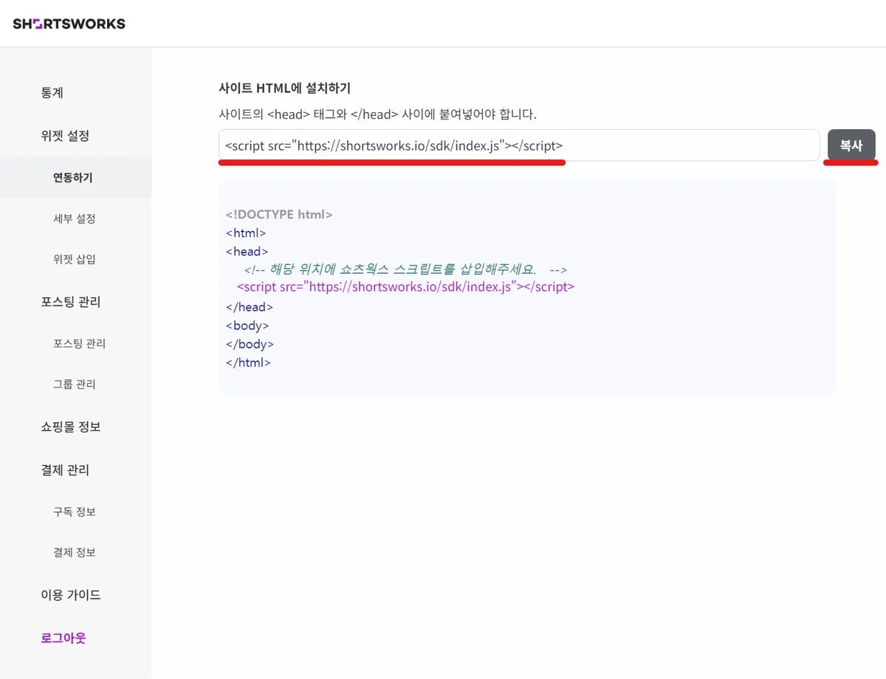The width and height of the screenshot is (886, 679).
Task: Open the 결제 관리 section
Action: tap(65, 470)
